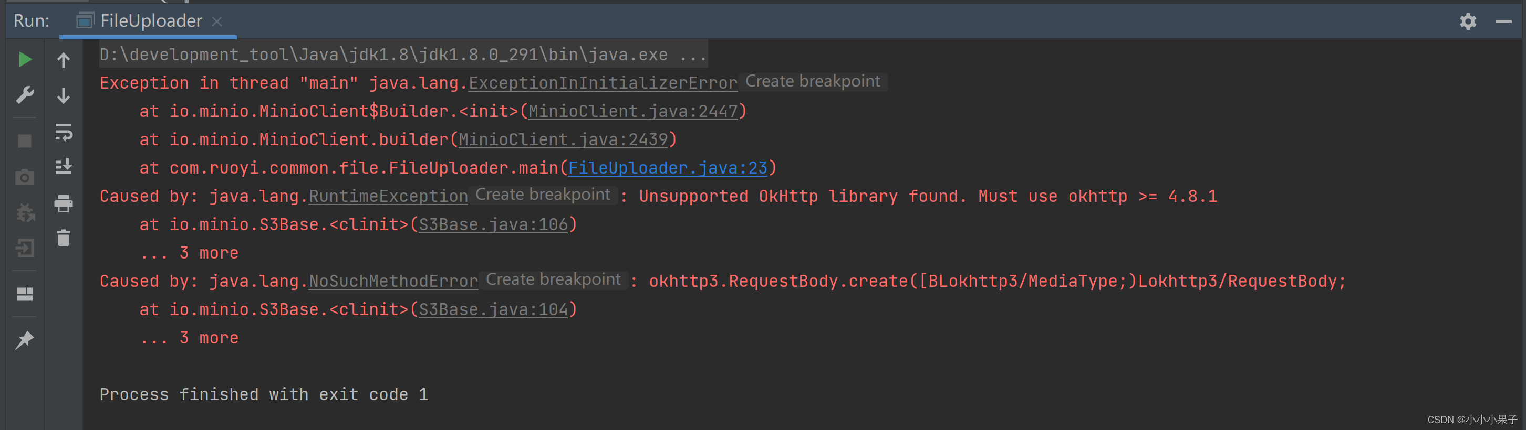Open S3Base.java:104 link
The image size is (1526, 430).
pos(493,310)
